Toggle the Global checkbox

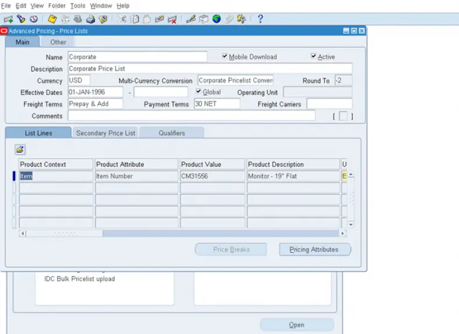[x=199, y=92]
